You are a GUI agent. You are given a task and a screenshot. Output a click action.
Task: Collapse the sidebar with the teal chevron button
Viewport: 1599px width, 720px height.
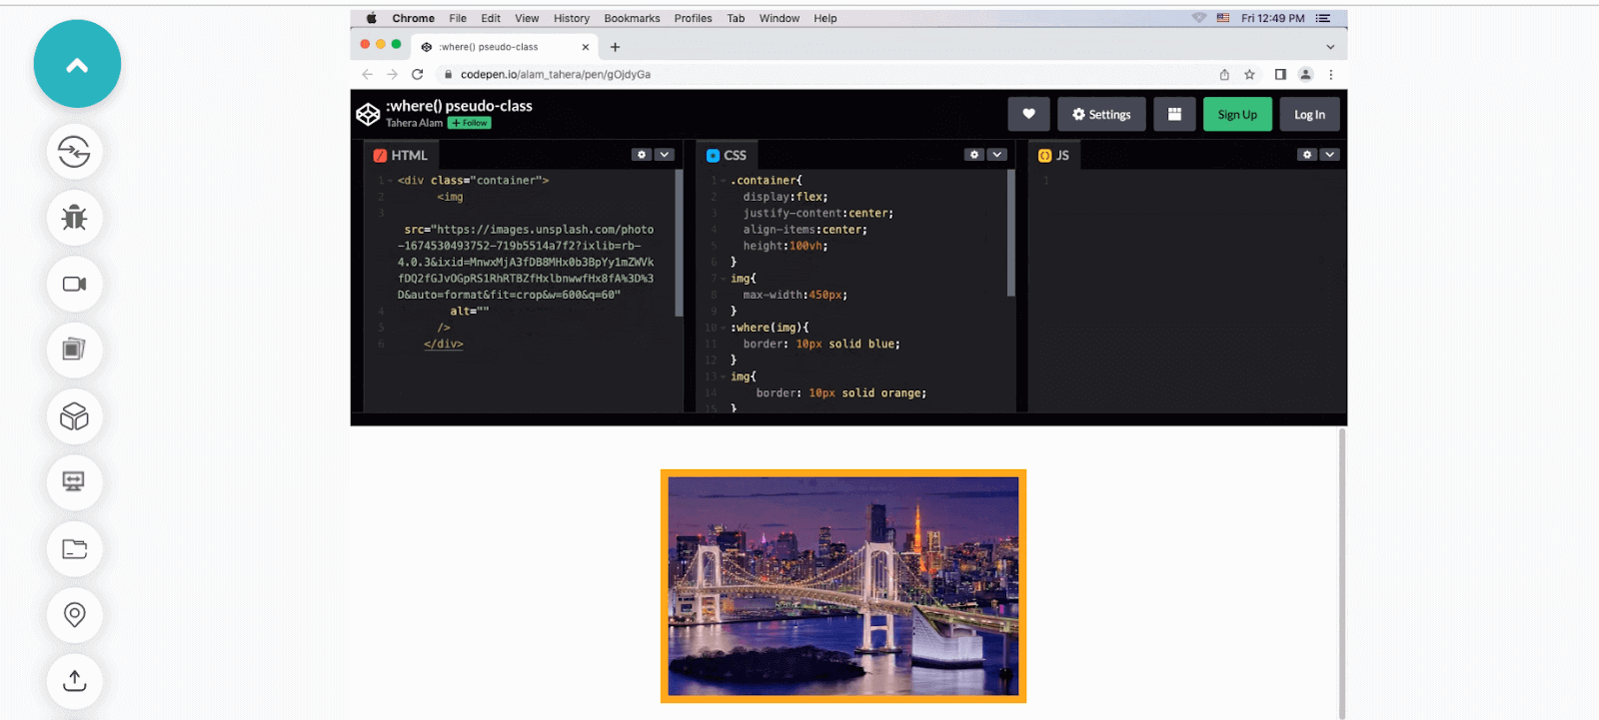pyautogui.click(x=77, y=64)
